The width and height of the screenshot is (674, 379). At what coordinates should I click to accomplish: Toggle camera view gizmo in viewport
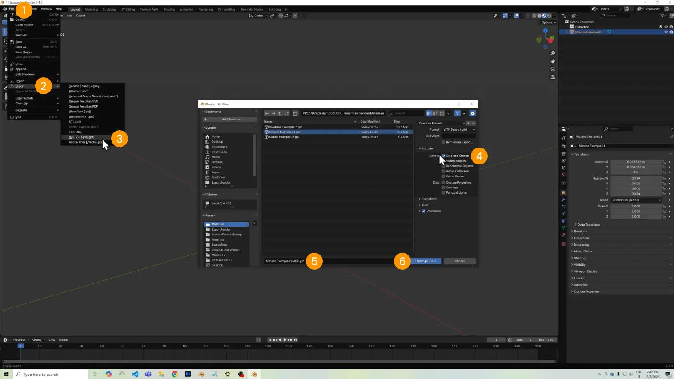point(553,69)
